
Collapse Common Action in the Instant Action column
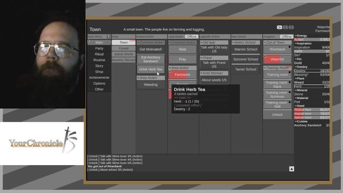pos(151,42)
